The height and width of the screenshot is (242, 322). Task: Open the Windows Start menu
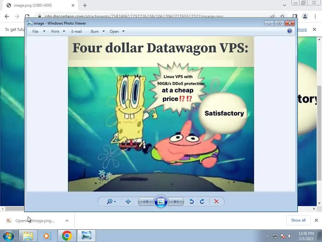(8, 236)
